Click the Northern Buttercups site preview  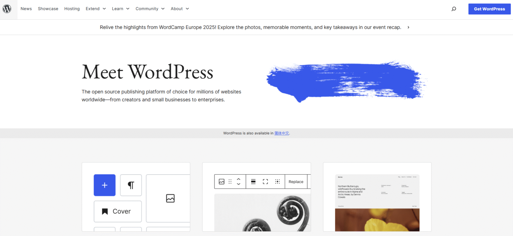click(x=377, y=203)
